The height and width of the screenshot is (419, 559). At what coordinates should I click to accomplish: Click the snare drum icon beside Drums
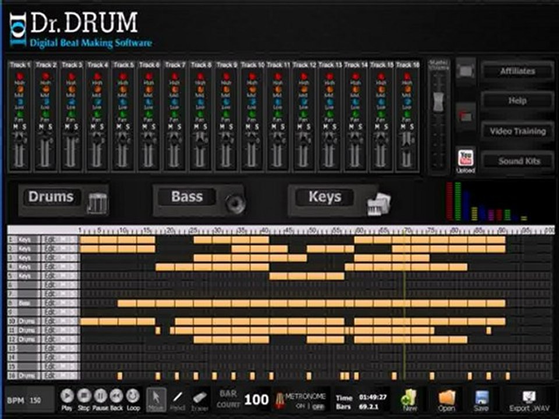click(97, 203)
